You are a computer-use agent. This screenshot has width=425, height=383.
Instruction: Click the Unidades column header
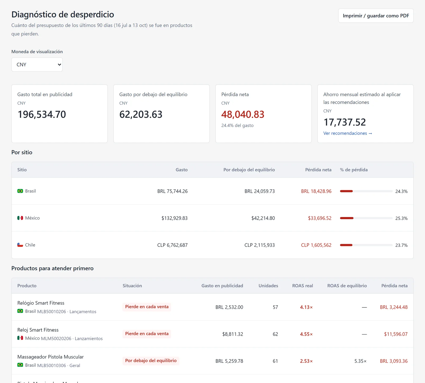(x=268, y=286)
